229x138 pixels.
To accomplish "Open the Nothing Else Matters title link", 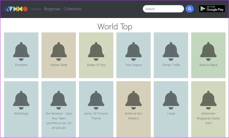I will (x=133, y=116).
